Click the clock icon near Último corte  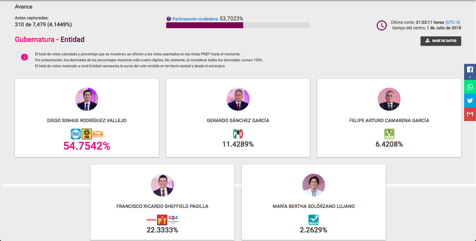382,25
